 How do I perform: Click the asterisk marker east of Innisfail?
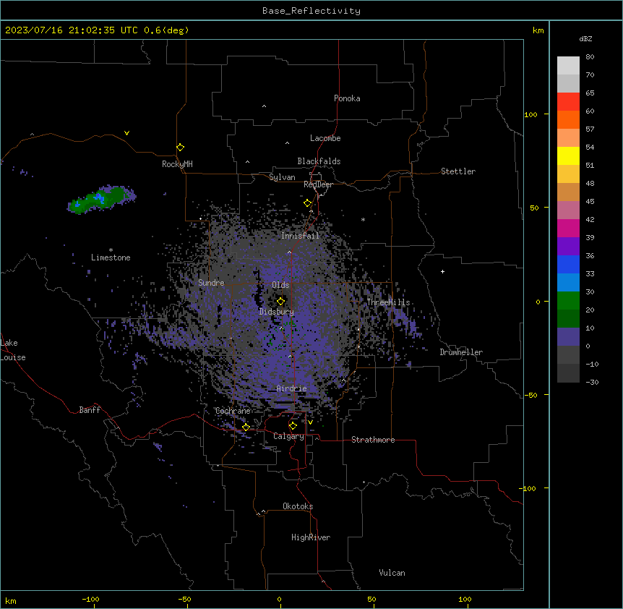pos(363,219)
